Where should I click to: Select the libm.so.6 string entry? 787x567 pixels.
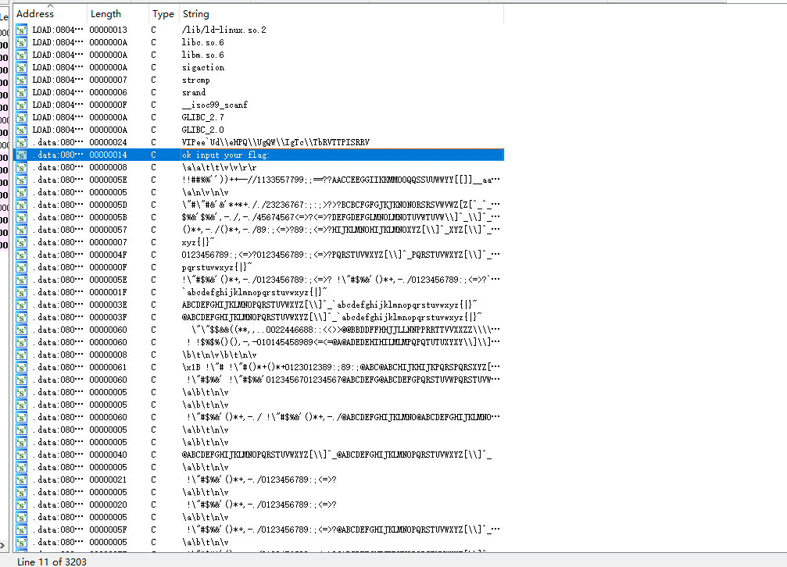point(202,55)
